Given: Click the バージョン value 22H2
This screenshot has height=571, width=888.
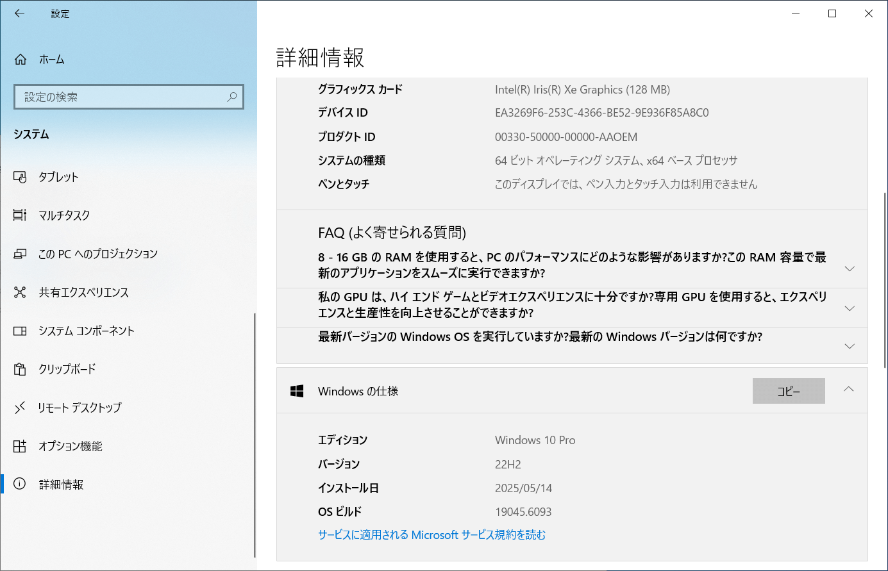Looking at the screenshot, I should point(508,464).
